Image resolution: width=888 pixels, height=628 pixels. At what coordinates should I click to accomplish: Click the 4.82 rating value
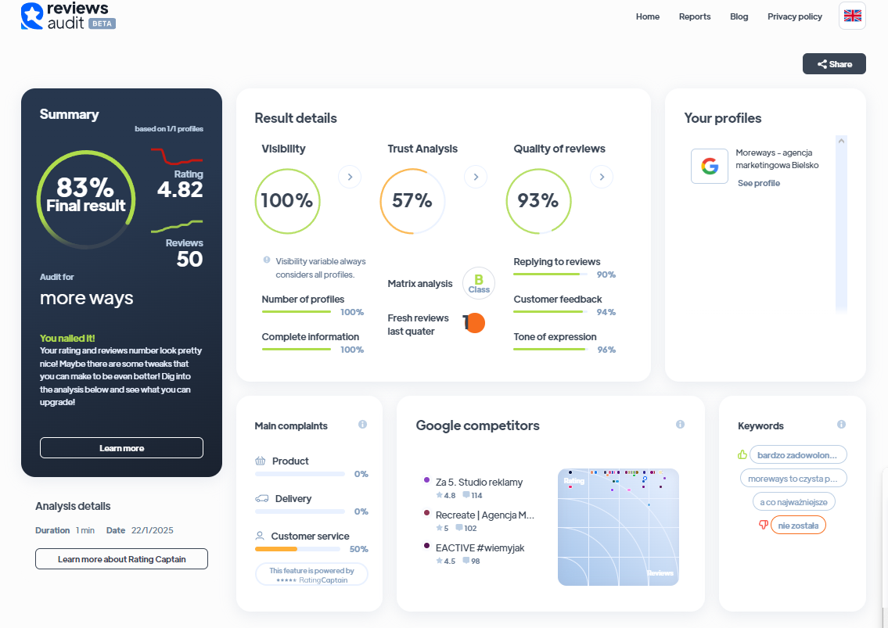(x=180, y=190)
